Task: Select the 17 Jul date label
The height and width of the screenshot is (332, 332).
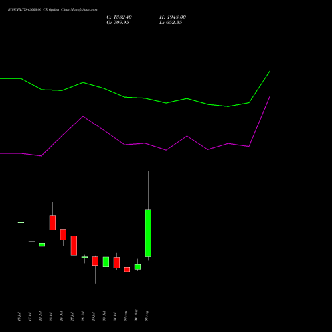Action: click(30, 317)
